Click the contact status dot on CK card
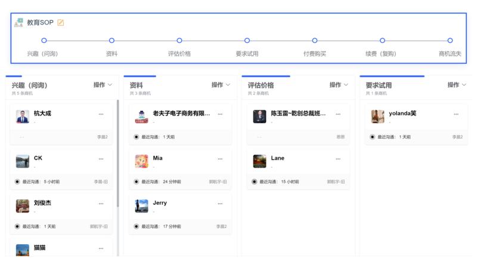477x268 pixels. click(x=17, y=182)
